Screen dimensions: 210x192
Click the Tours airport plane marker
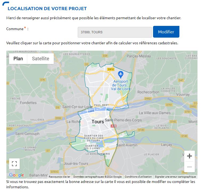click(x=121, y=75)
